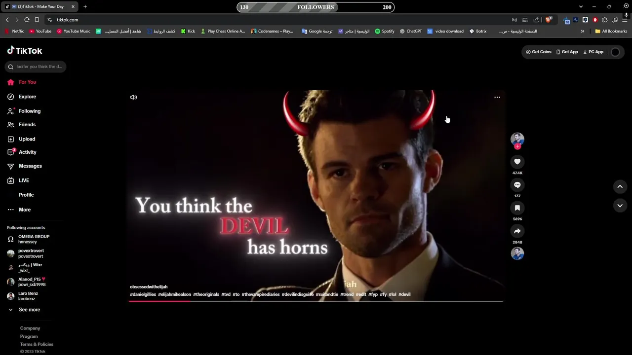The width and height of the screenshot is (632, 355).
Task: Open the Laro Benz followed account
Action: click(23, 296)
